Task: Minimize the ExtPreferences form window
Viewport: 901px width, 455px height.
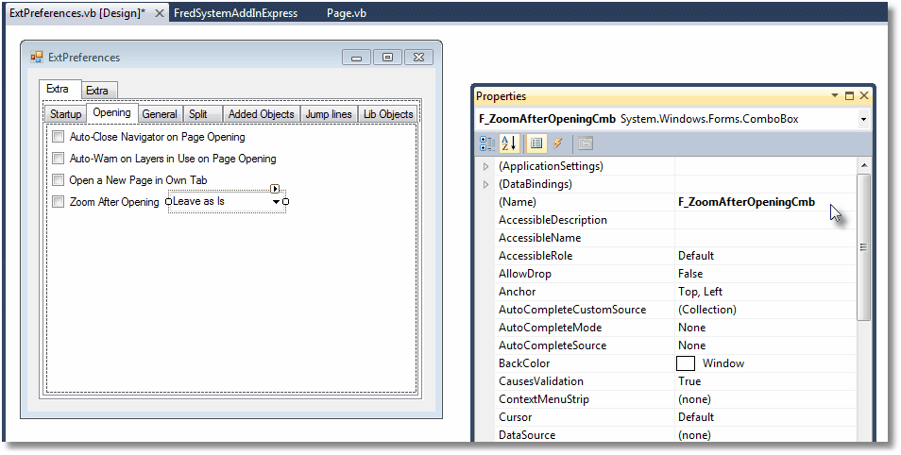Action: [356, 57]
